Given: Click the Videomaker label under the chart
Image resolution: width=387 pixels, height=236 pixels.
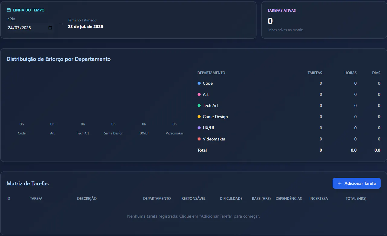Looking at the screenshot, I should click(175, 133).
